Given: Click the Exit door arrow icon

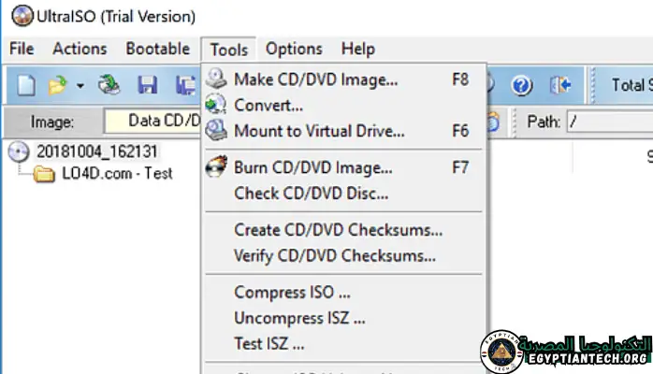Looking at the screenshot, I should coord(561,85).
